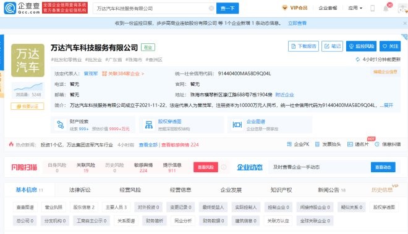Open the mobile phone icon in header
The width and height of the screenshot is (408, 234).
pos(372,8)
